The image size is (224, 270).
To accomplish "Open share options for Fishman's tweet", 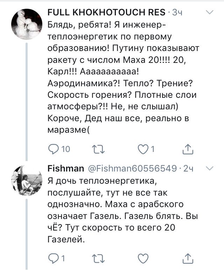I will (x=188, y=258).
